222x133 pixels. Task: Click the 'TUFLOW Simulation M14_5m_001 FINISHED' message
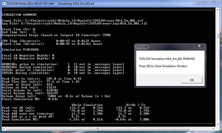click(167, 59)
